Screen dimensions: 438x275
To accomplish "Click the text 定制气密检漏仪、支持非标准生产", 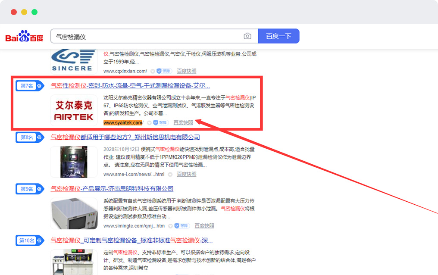I will tap(140, 253).
